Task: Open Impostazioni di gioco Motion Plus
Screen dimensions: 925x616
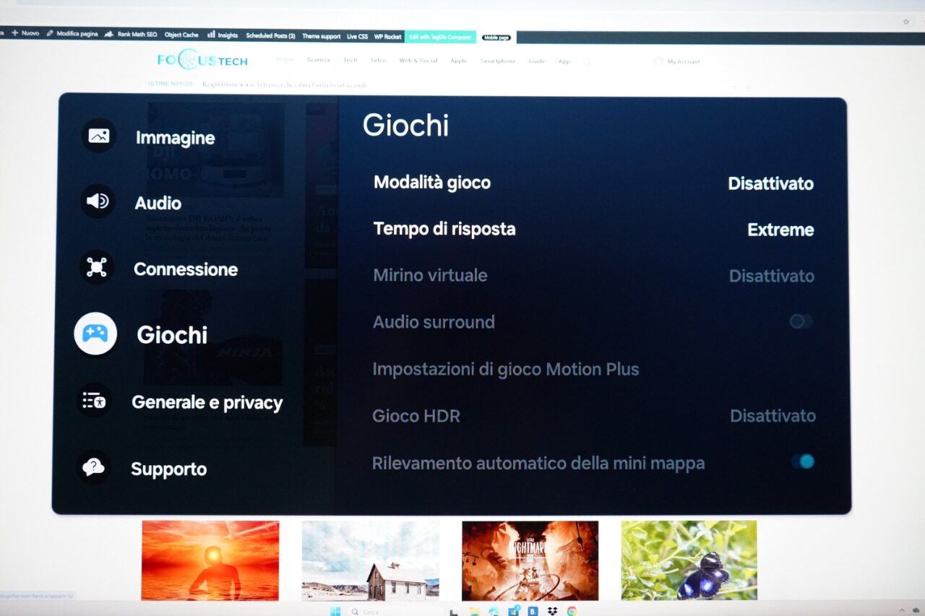Action: pyautogui.click(x=505, y=369)
